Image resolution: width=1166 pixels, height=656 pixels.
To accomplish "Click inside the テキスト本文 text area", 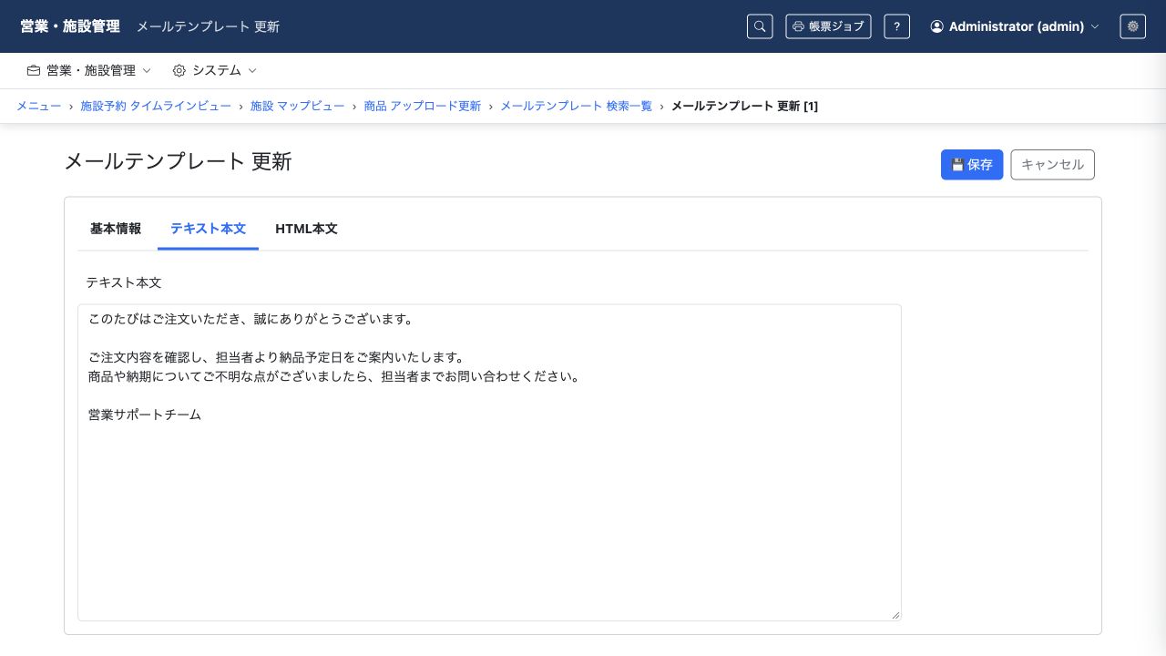I will [489, 463].
